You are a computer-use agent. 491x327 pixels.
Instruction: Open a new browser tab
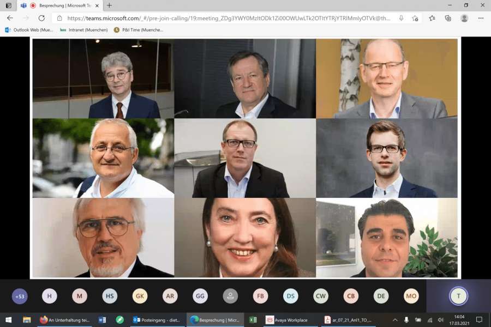tap(109, 5)
